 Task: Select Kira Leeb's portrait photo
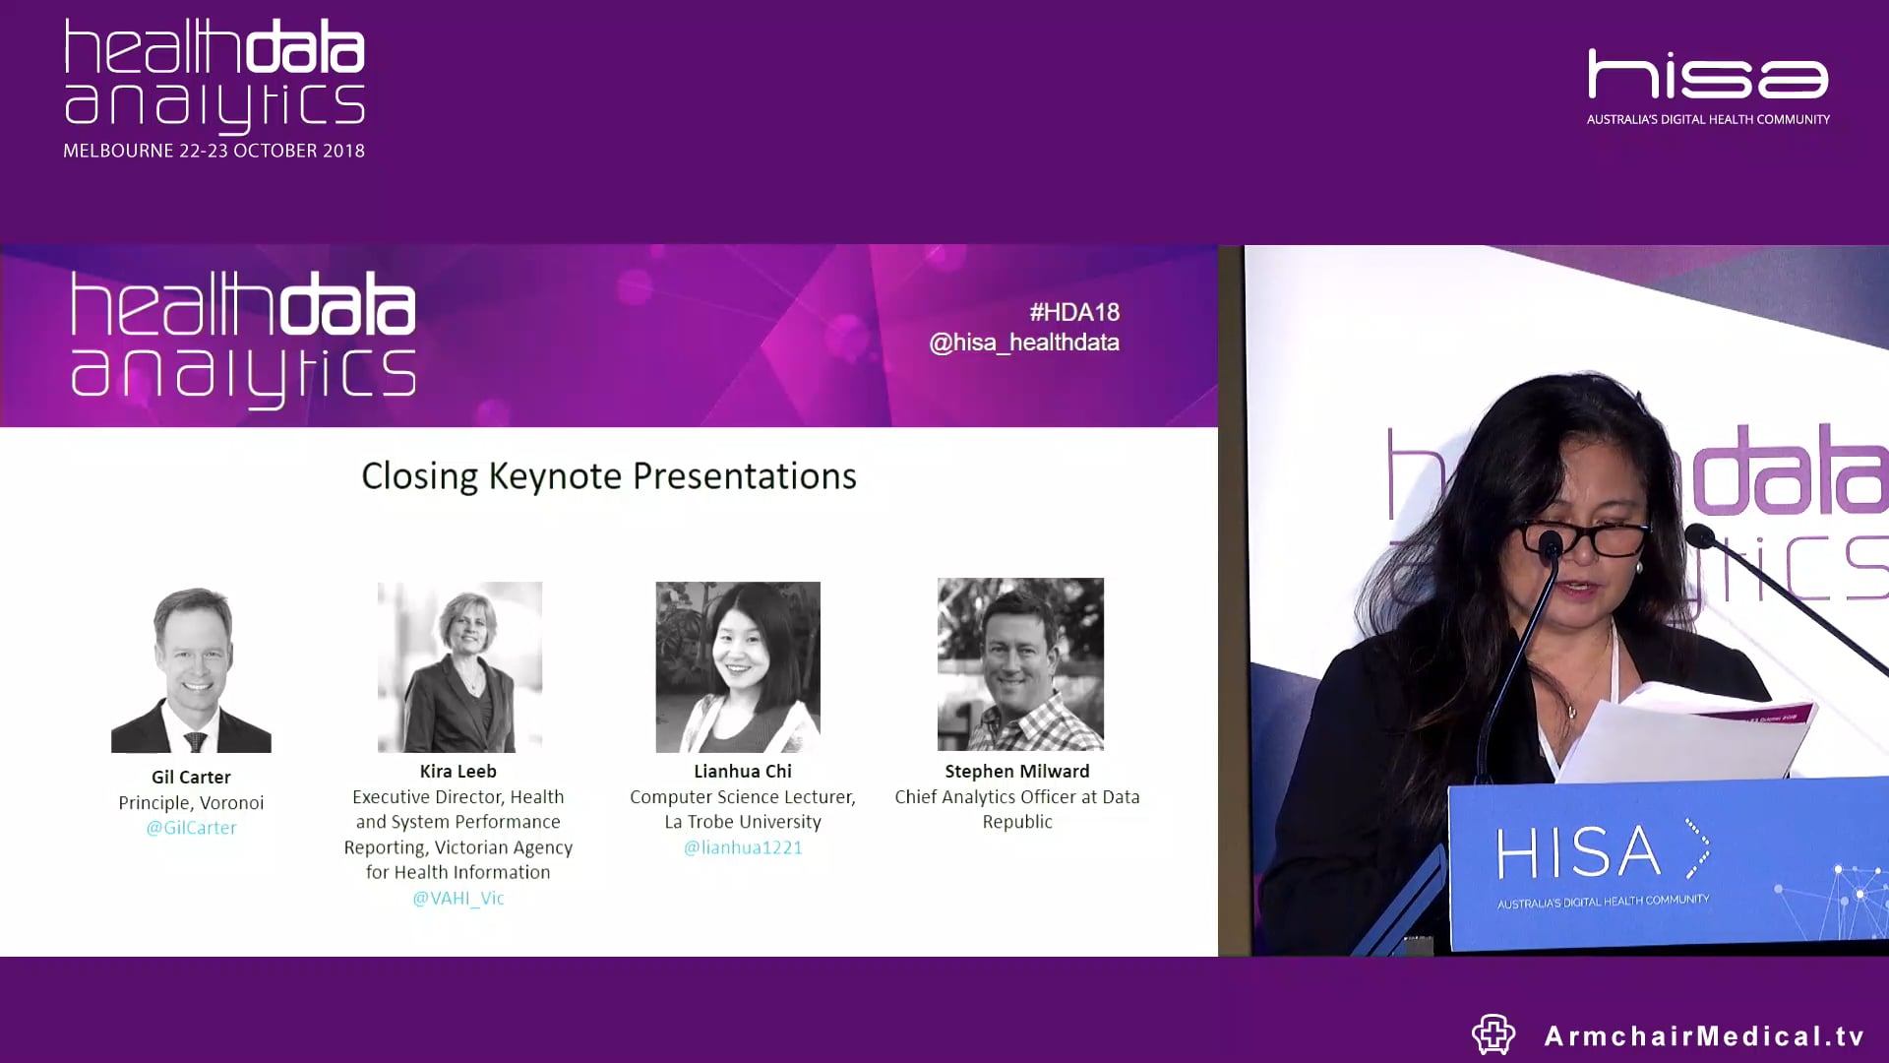coord(459,666)
